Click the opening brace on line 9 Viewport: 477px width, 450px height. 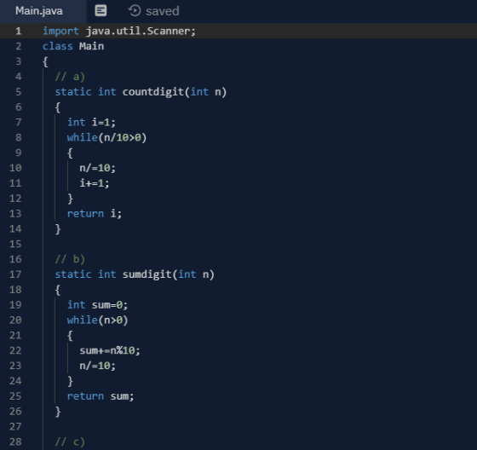(x=70, y=153)
